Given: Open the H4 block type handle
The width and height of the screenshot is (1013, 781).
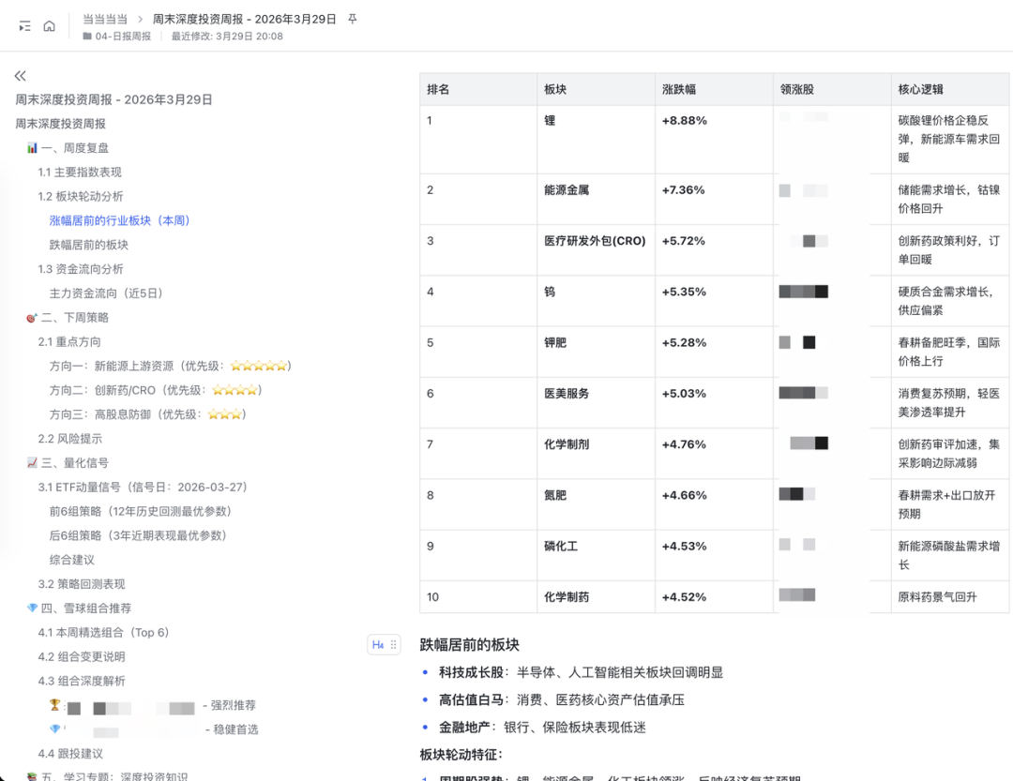Looking at the screenshot, I should point(378,645).
